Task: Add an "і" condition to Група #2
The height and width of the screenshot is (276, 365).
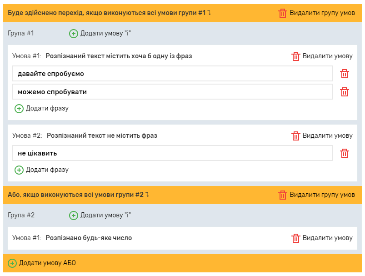Action: coord(74,216)
